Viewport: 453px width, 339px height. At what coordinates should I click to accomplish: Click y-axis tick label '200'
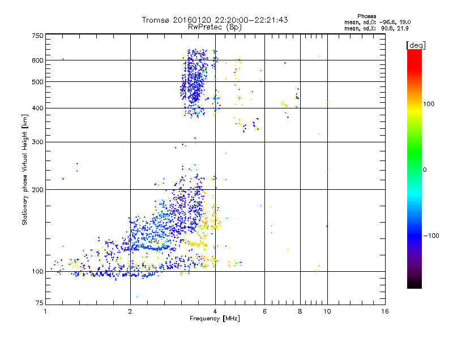(37, 190)
